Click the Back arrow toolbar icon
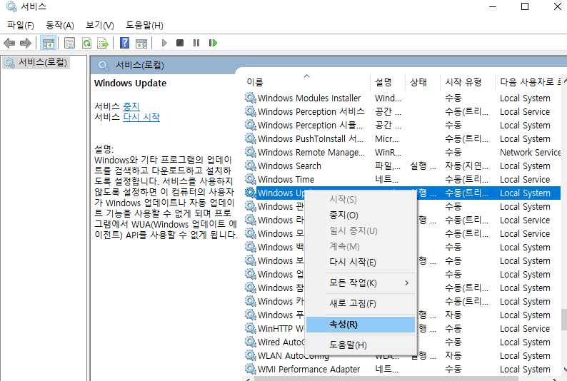The height and width of the screenshot is (381, 567). [9, 43]
